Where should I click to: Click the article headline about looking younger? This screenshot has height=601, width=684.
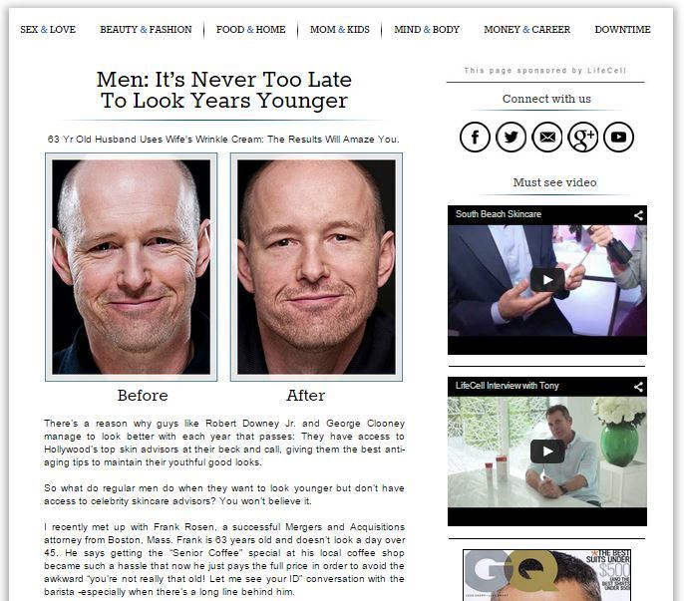[x=223, y=90]
